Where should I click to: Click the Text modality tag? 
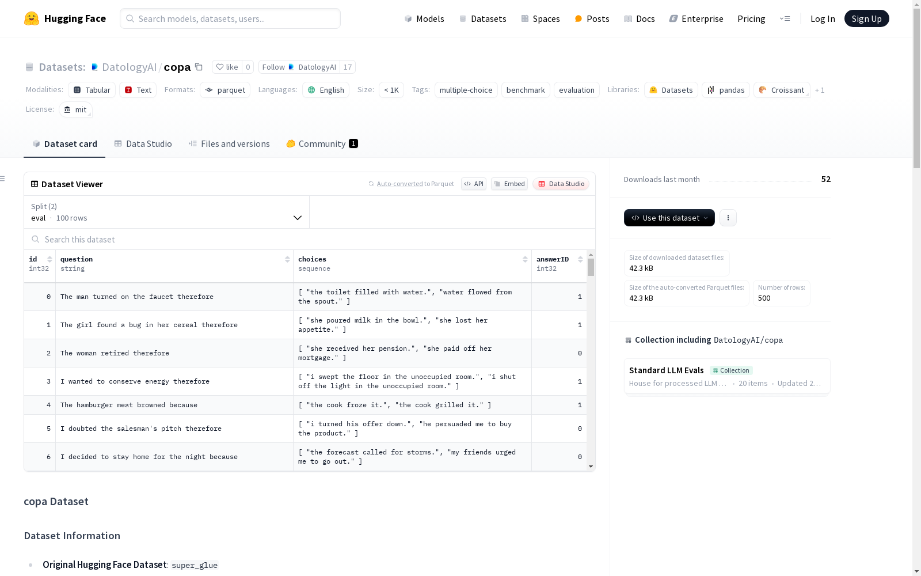(138, 90)
